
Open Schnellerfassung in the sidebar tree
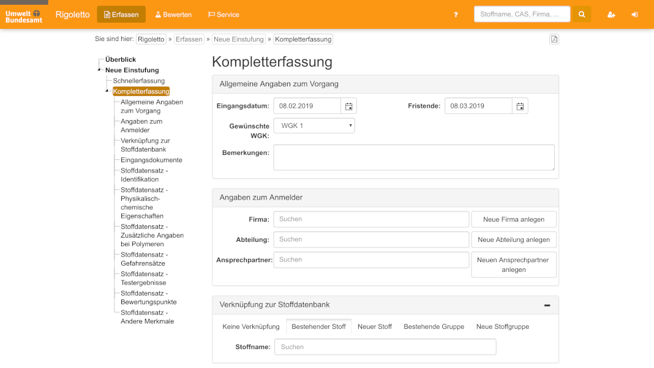click(x=139, y=81)
